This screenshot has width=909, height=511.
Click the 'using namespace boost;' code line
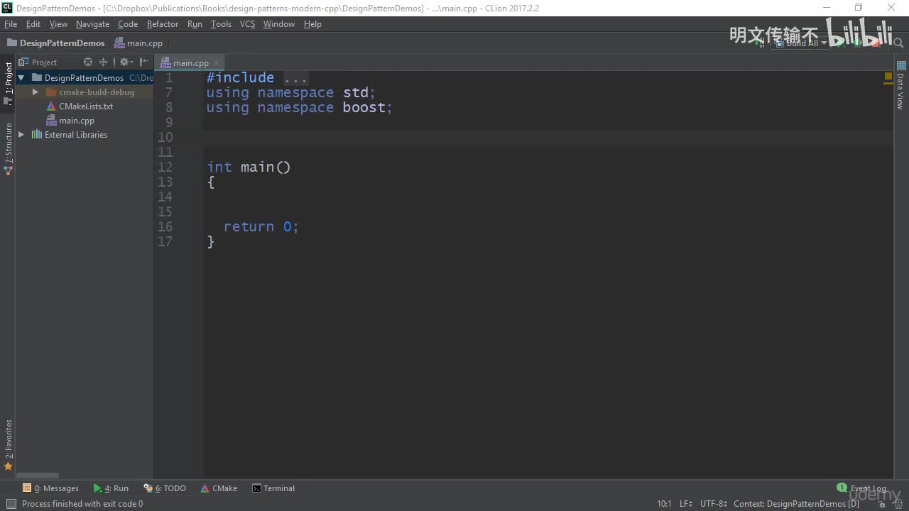point(299,108)
